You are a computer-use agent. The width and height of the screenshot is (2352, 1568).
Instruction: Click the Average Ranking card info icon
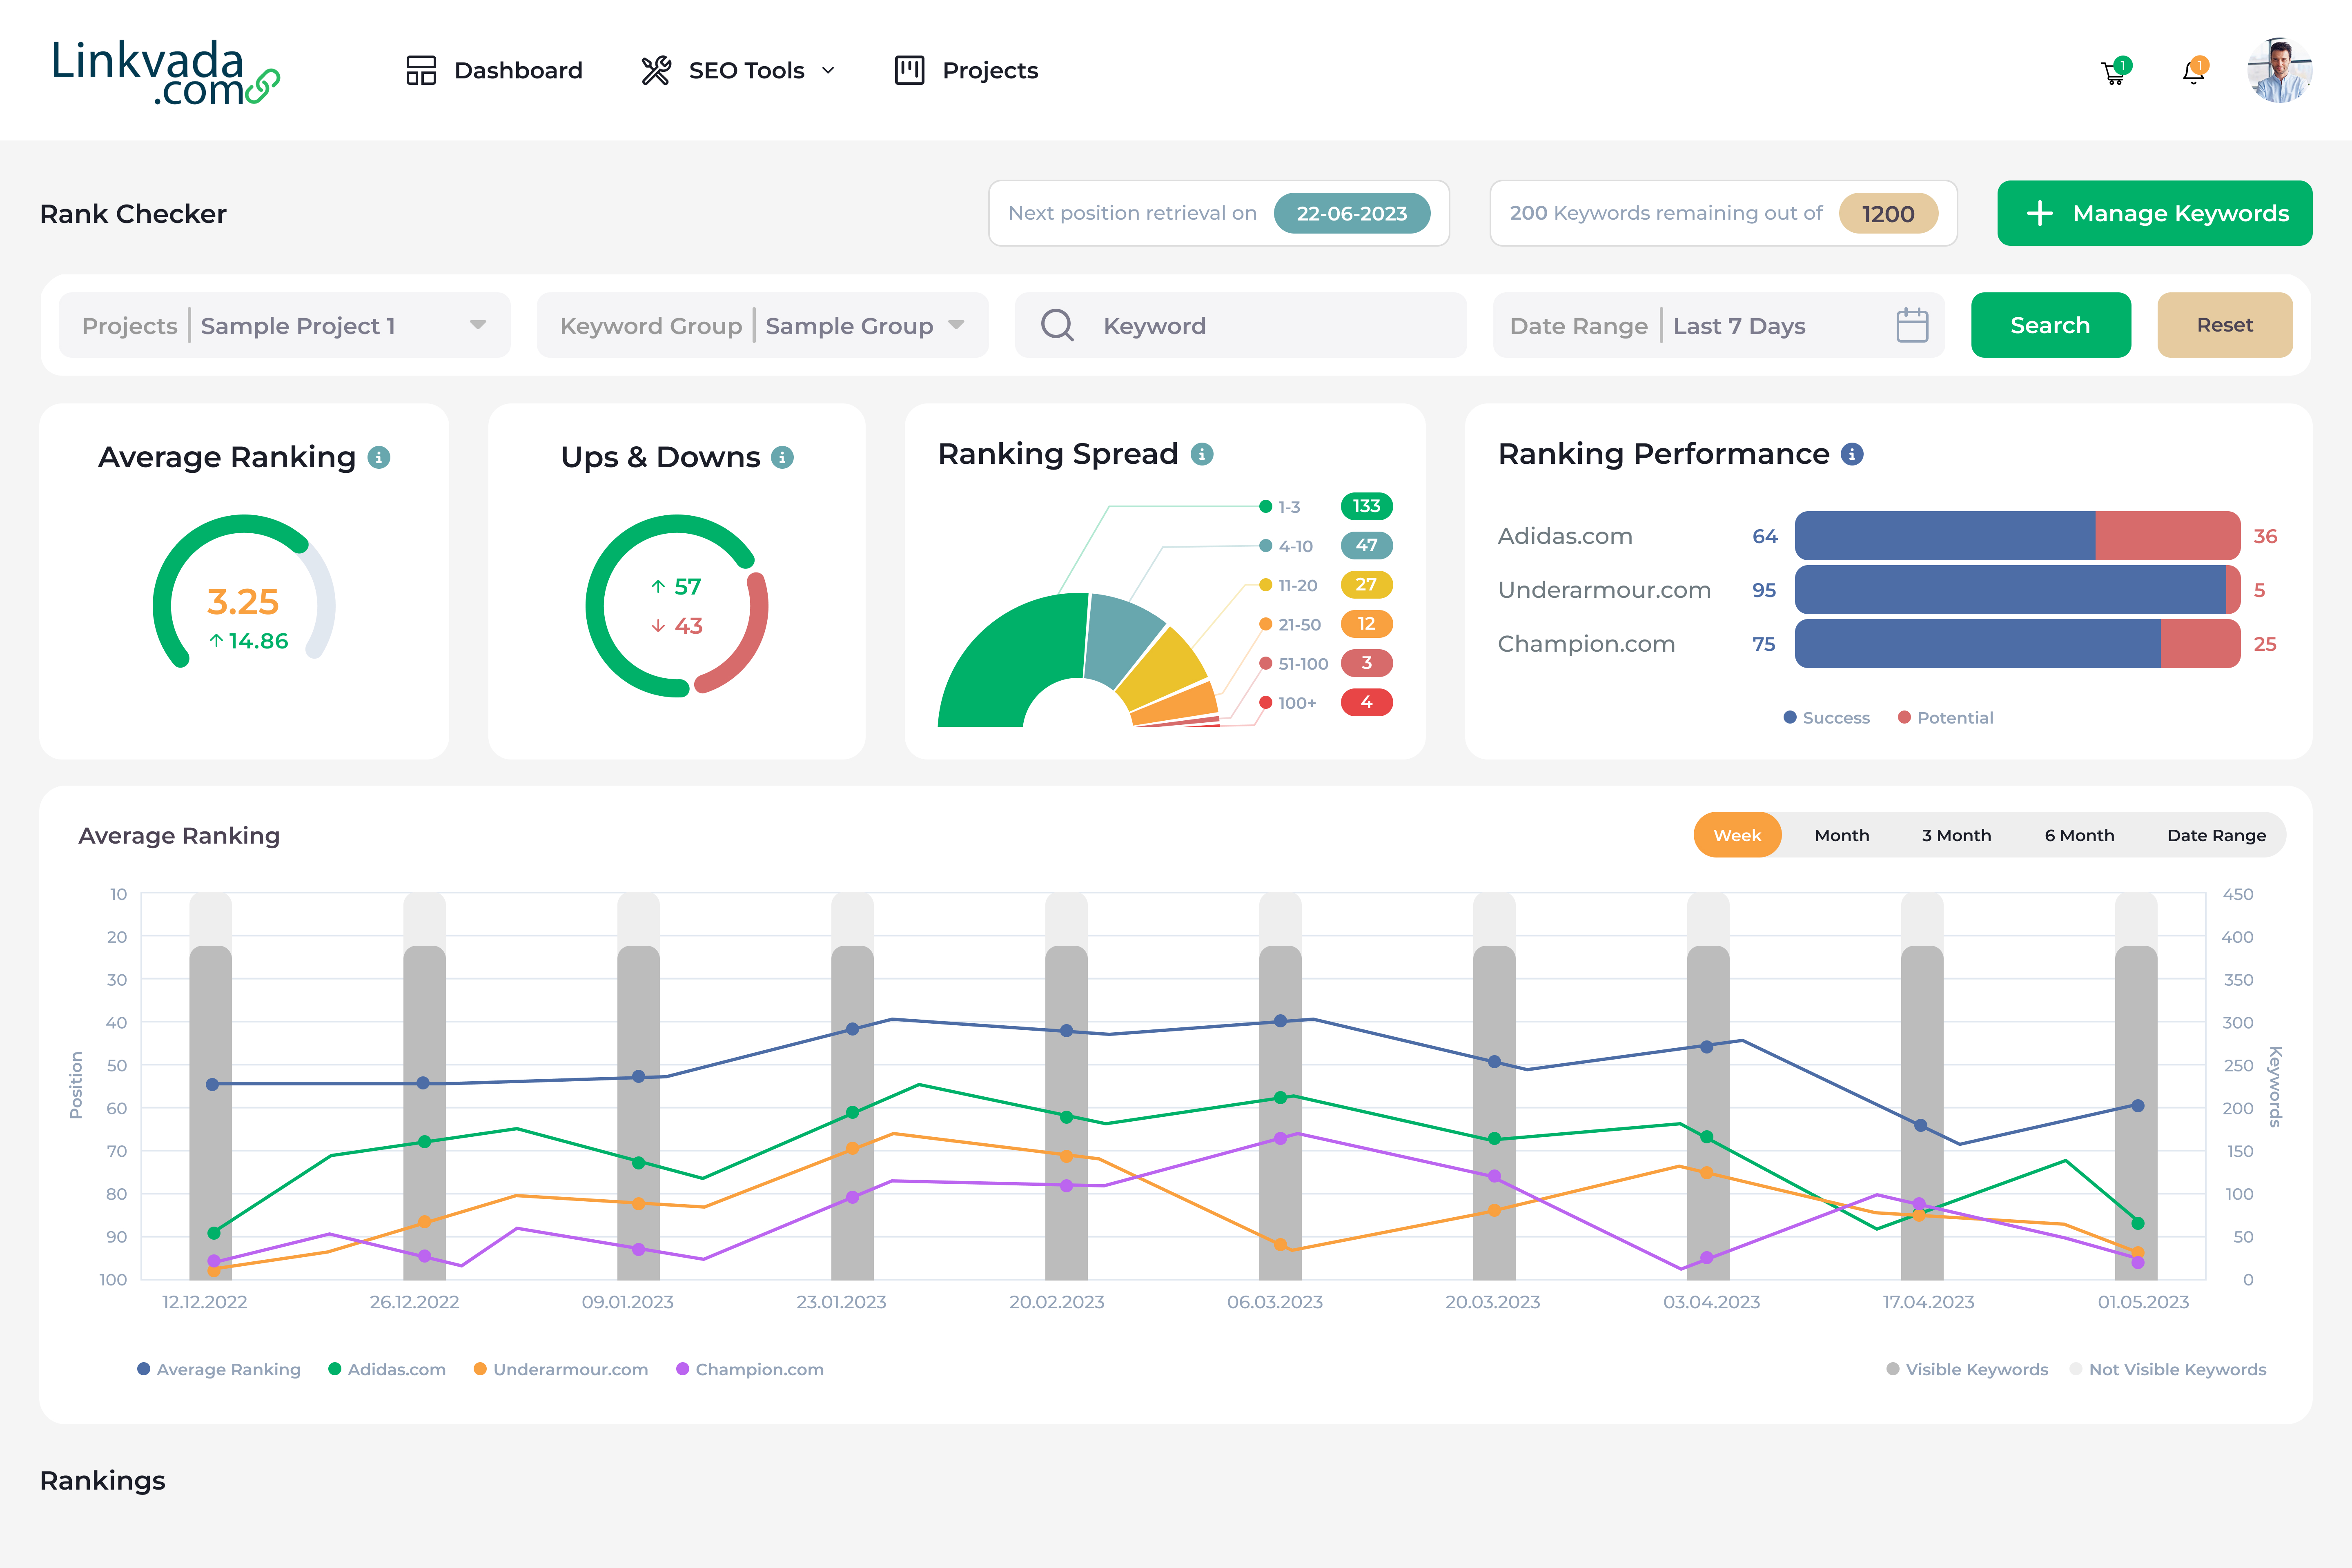[x=379, y=457]
